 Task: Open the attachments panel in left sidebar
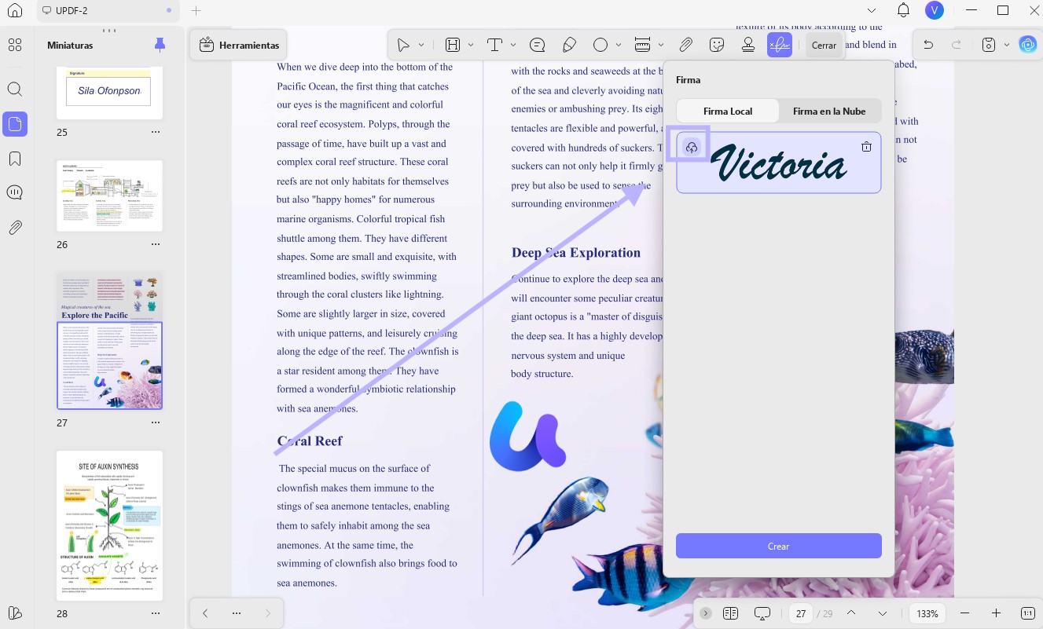(15, 228)
